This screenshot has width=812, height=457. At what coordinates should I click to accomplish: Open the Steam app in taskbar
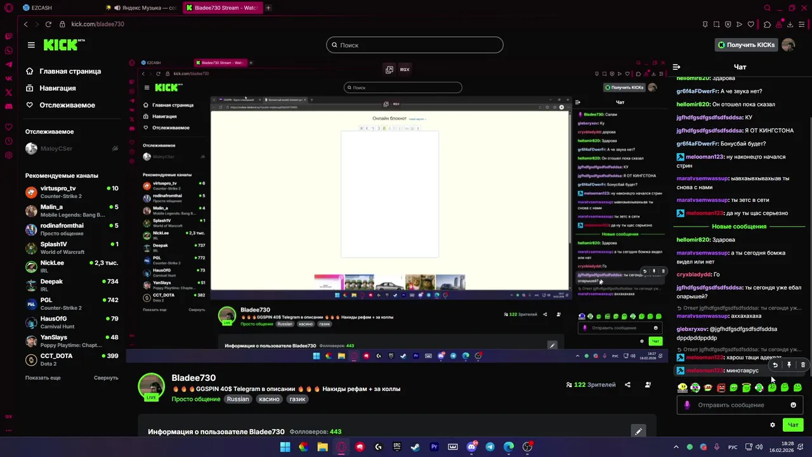pyautogui.click(x=416, y=447)
